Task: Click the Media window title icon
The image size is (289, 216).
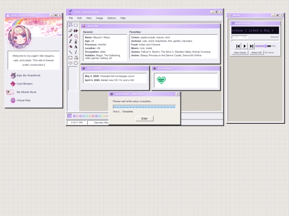Action: pyautogui.click(x=230, y=15)
